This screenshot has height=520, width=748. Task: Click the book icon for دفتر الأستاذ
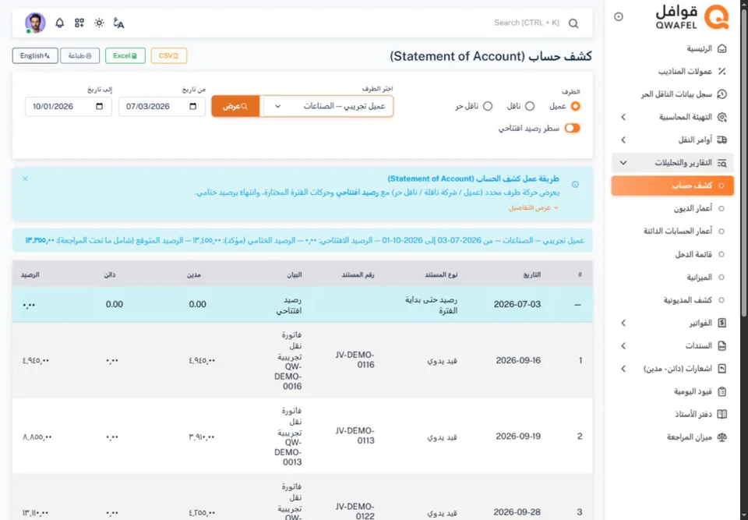(722, 414)
